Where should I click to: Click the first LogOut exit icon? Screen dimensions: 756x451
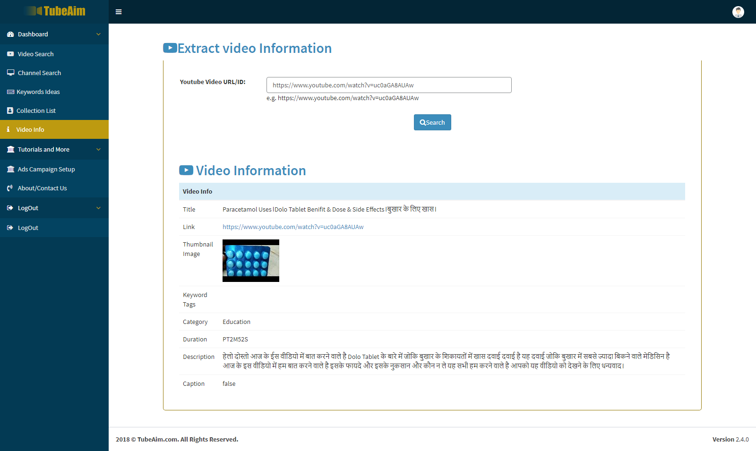[x=10, y=208]
